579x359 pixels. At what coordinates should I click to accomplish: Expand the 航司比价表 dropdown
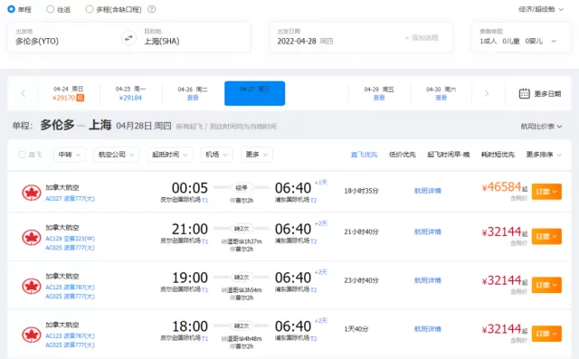[x=541, y=127]
